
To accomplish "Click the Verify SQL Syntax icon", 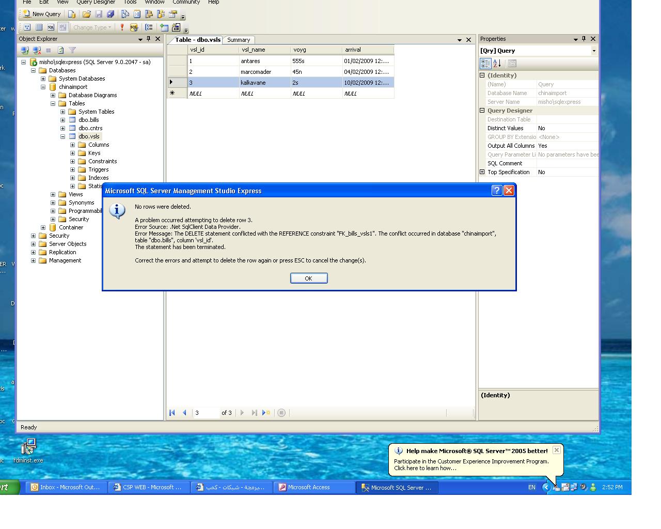I will coord(134,27).
